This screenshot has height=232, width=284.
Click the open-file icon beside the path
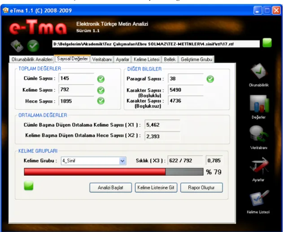(x=17, y=46)
